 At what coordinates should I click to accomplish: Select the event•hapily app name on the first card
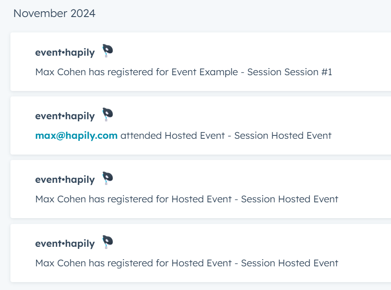coord(65,52)
